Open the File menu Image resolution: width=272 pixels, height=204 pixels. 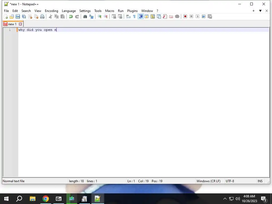pos(6,11)
